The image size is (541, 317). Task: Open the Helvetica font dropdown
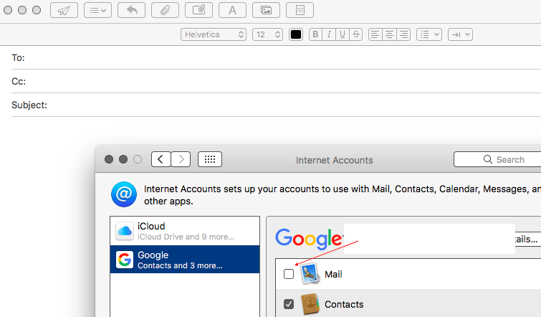click(x=214, y=34)
